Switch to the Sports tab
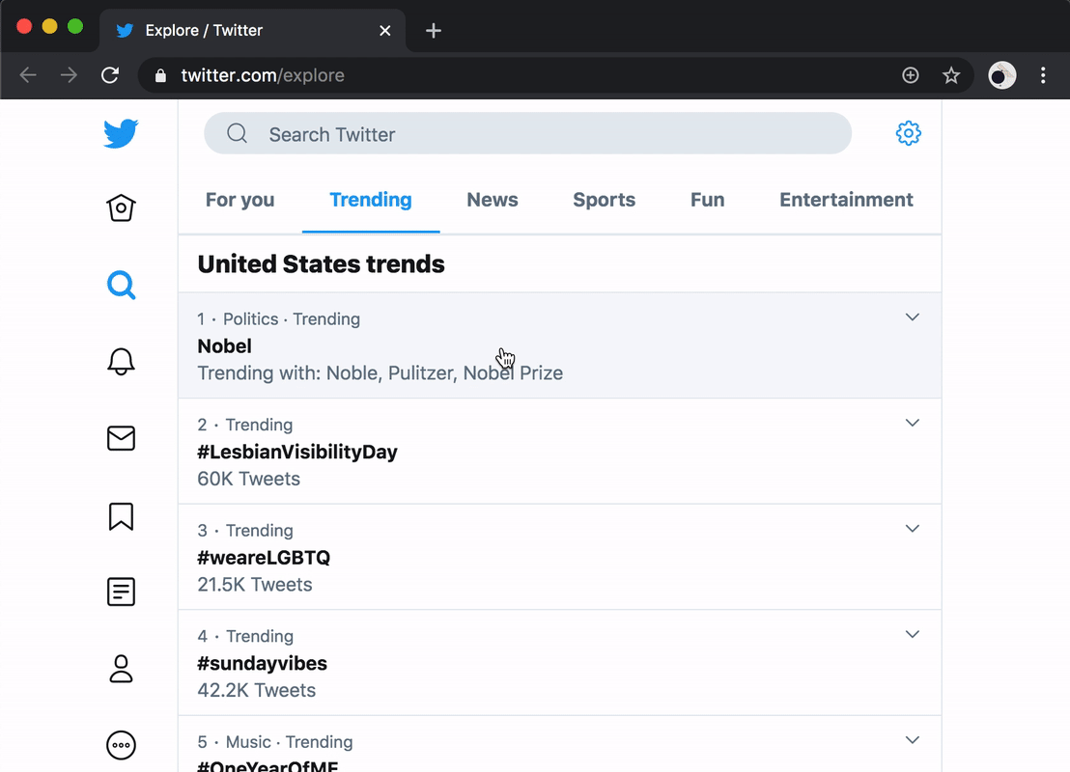Image resolution: width=1070 pixels, height=772 pixels. point(604,200)
